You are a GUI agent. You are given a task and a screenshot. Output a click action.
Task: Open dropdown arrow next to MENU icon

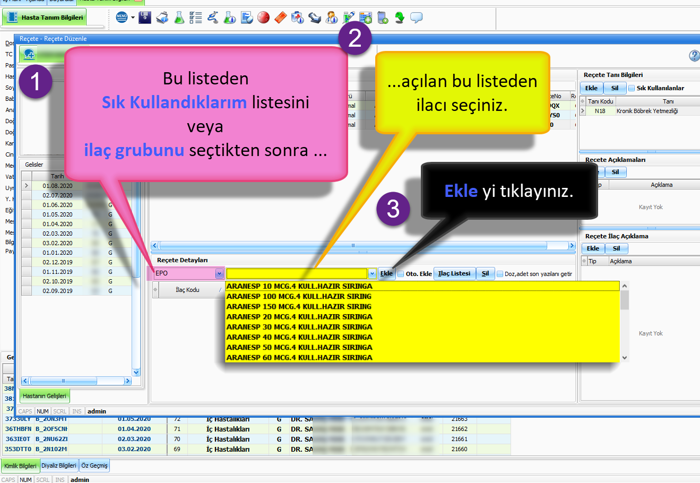[133, 18]
